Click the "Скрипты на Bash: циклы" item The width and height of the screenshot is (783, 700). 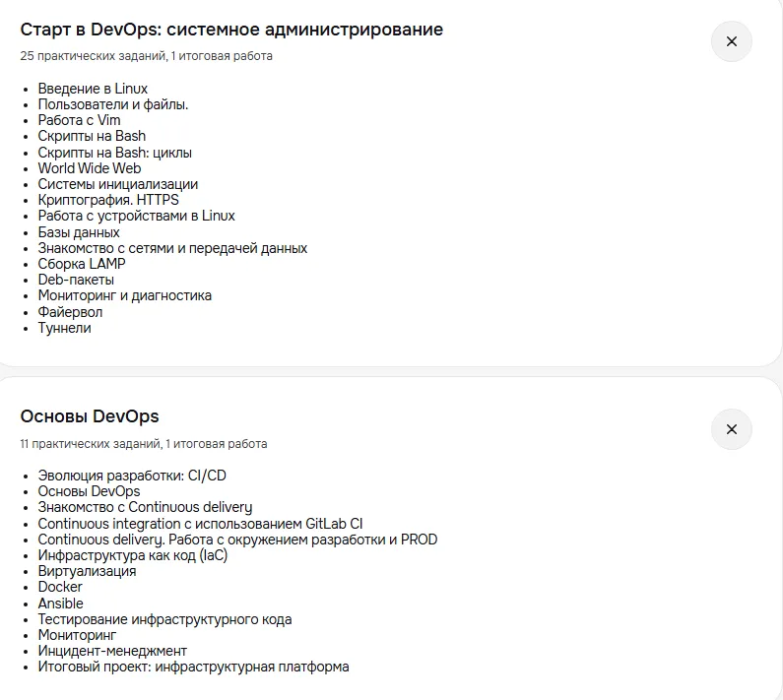pos(114,153)
